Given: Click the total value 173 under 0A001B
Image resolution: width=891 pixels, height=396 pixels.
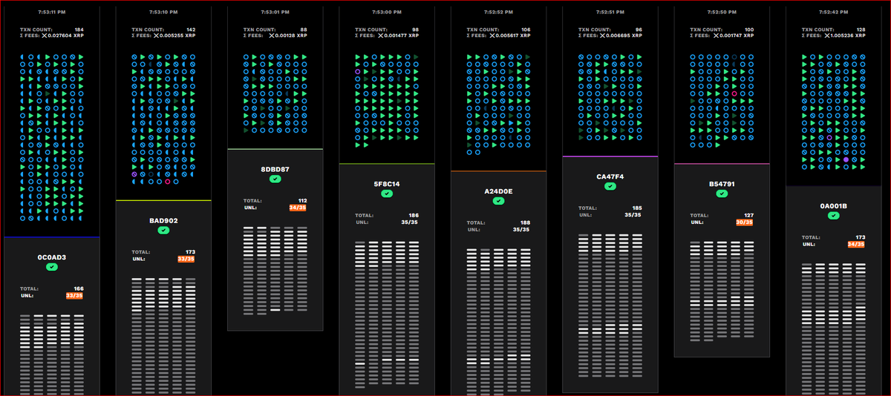Looking at the screenshot, I should point(860,237).
